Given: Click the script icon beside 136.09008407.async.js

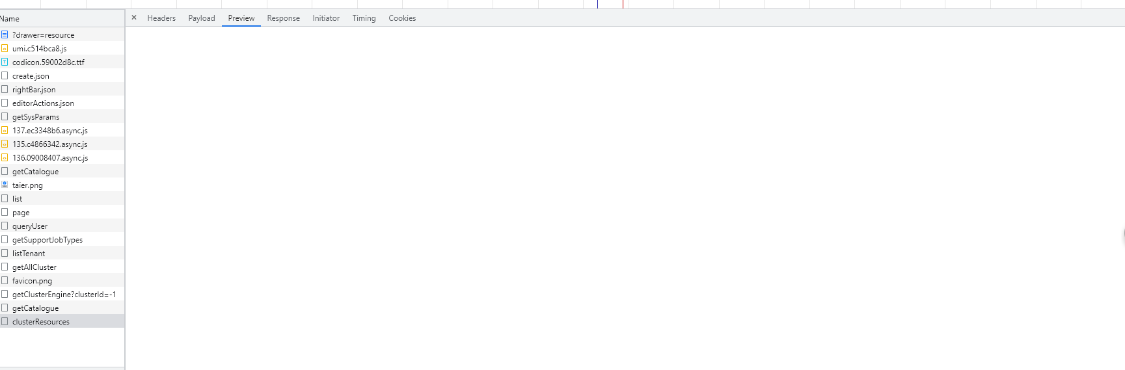Looking at the screenshot, I should pyautogui.click(x=5, y=157).
